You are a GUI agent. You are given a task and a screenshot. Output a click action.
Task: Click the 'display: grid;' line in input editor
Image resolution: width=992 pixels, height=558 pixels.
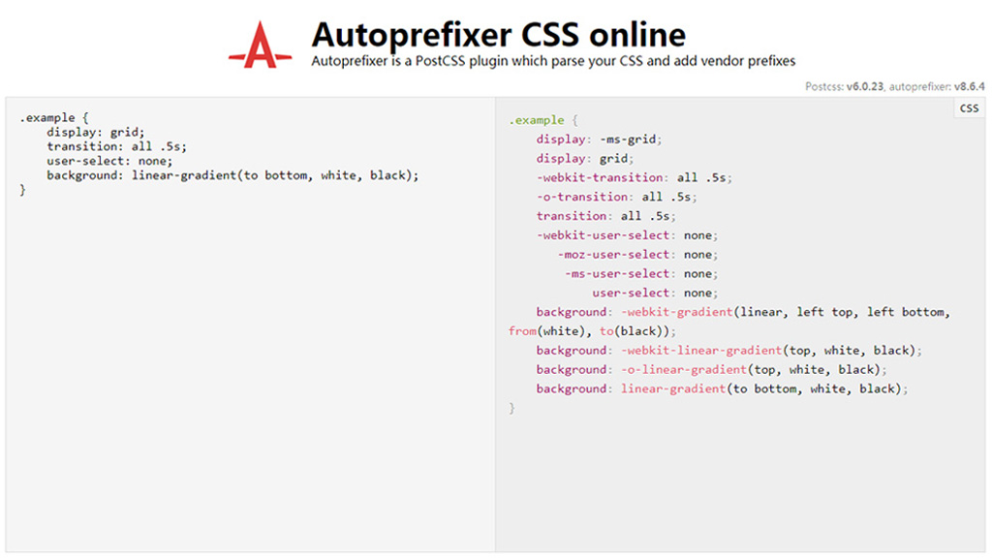pos(96,132)
